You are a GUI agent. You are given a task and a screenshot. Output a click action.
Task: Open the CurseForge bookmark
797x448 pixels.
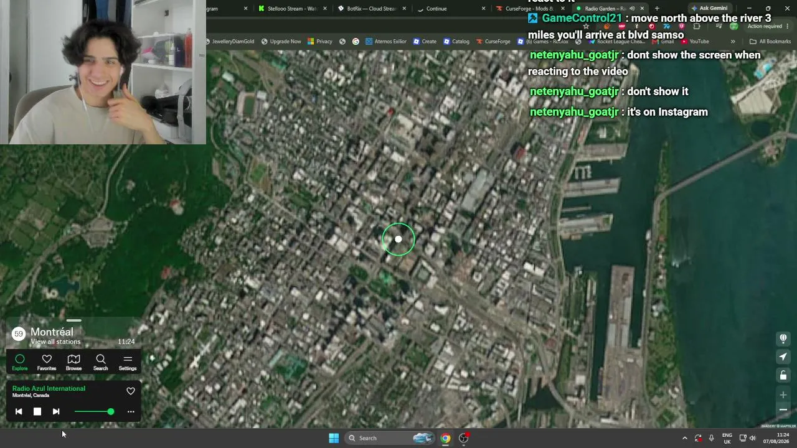coord(493,42)
